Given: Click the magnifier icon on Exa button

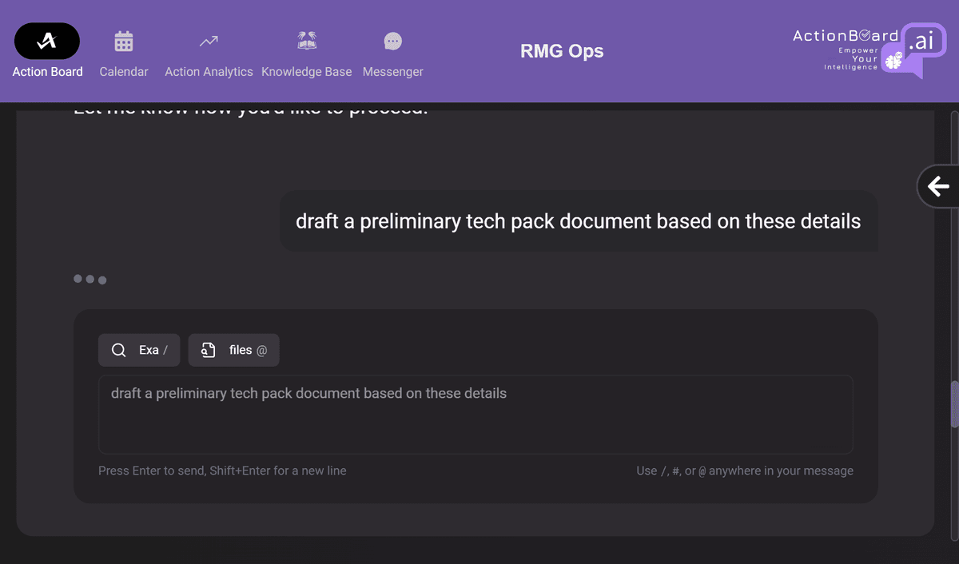Looking at the screenshot, I should [119, 350].
